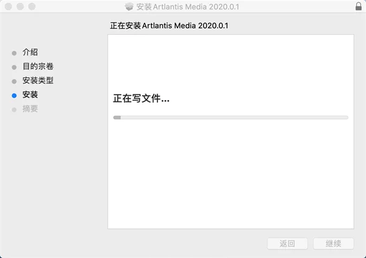Select the active 安装 step
Viewport: 366px width, 258px height.
(30, 95)
